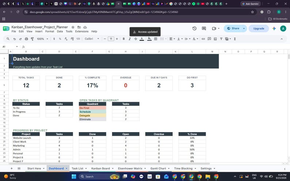Collapse the toolbar with the chevron
290x181 pixels.
(x=282, y=39)
